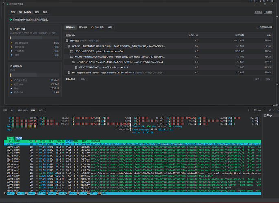This screenshot has height=203, width=279.
Task: Select the ai-agent process row PID 48002
Action: pos(132,188)
